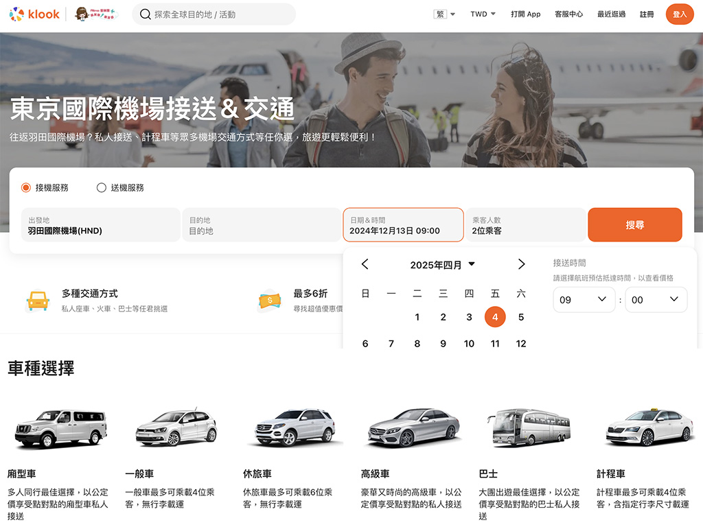
Task: Click the 休旅車 title text
Action: [x=257, y=473]
